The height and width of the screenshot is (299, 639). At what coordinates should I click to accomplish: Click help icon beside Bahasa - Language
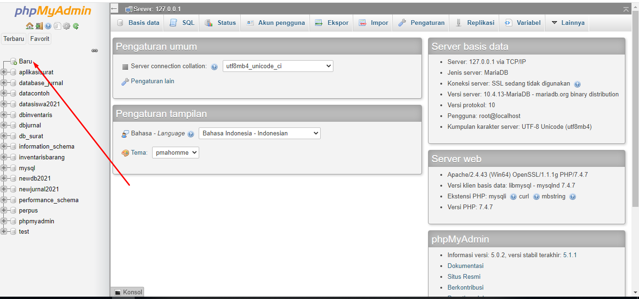coord(191,134)
